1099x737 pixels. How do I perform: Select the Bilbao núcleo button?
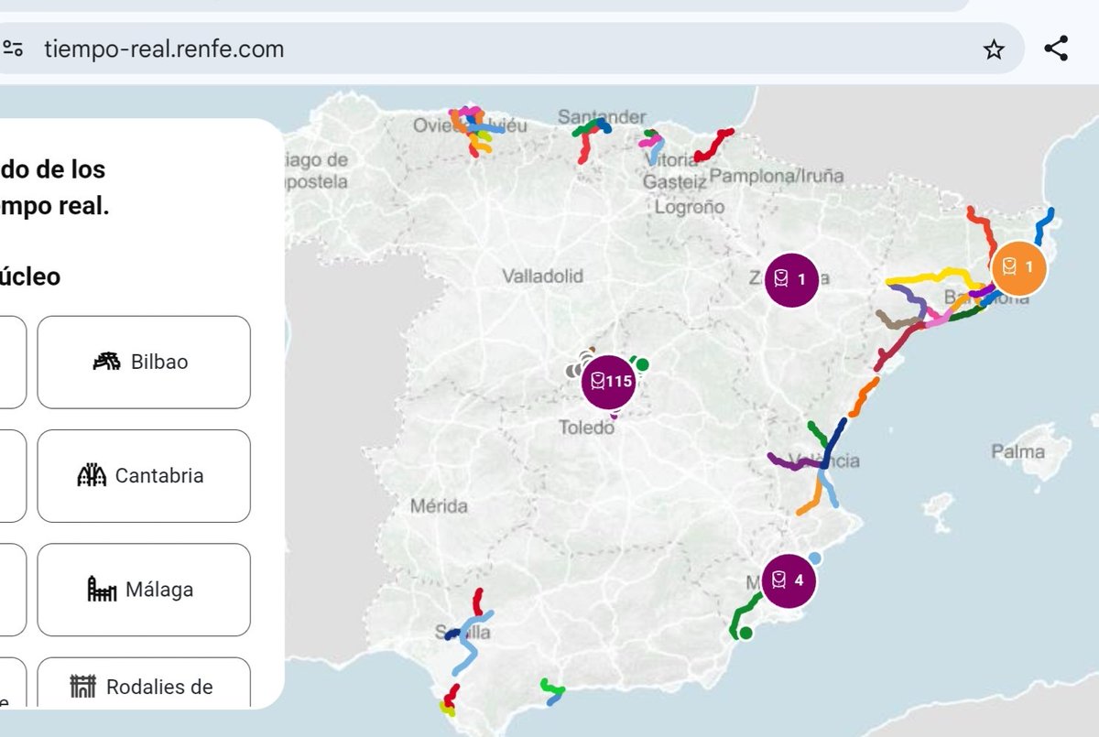(x=144, y=362)
